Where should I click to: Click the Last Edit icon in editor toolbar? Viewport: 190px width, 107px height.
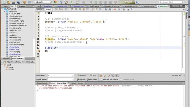56,9
